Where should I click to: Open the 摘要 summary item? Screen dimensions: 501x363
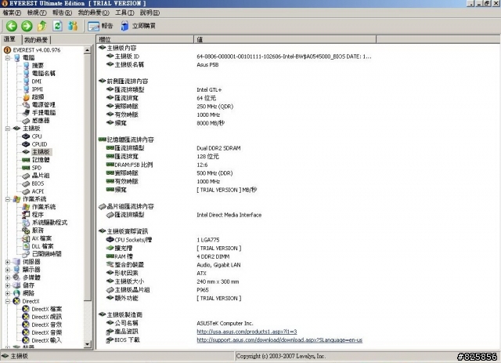click(38, 66)
